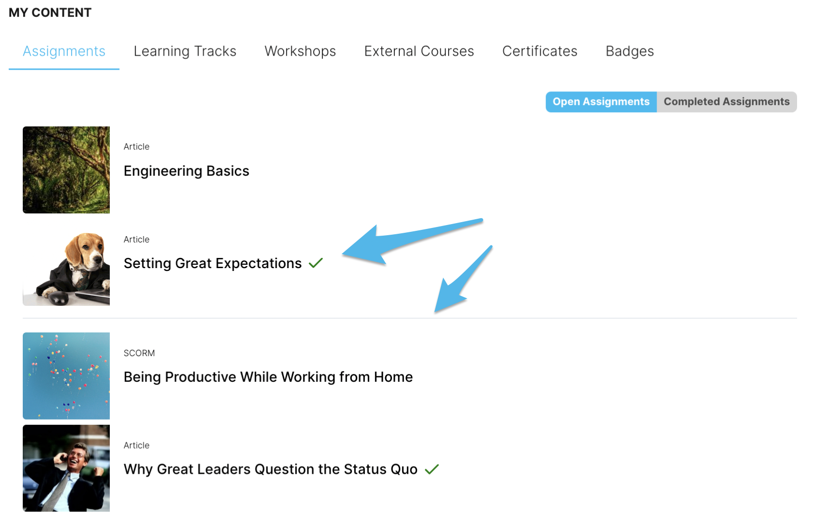This screenshot has width=814, height=512.
Task: Click the MY CONTENT heading
Action: (x=50, y=13)
